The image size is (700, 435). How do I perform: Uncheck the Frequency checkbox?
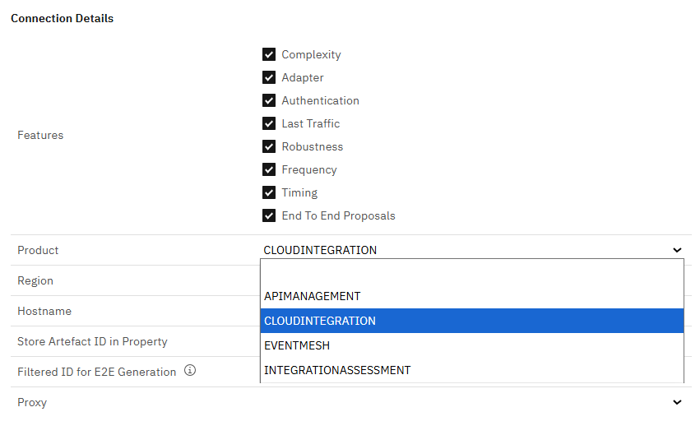point(268,170)
